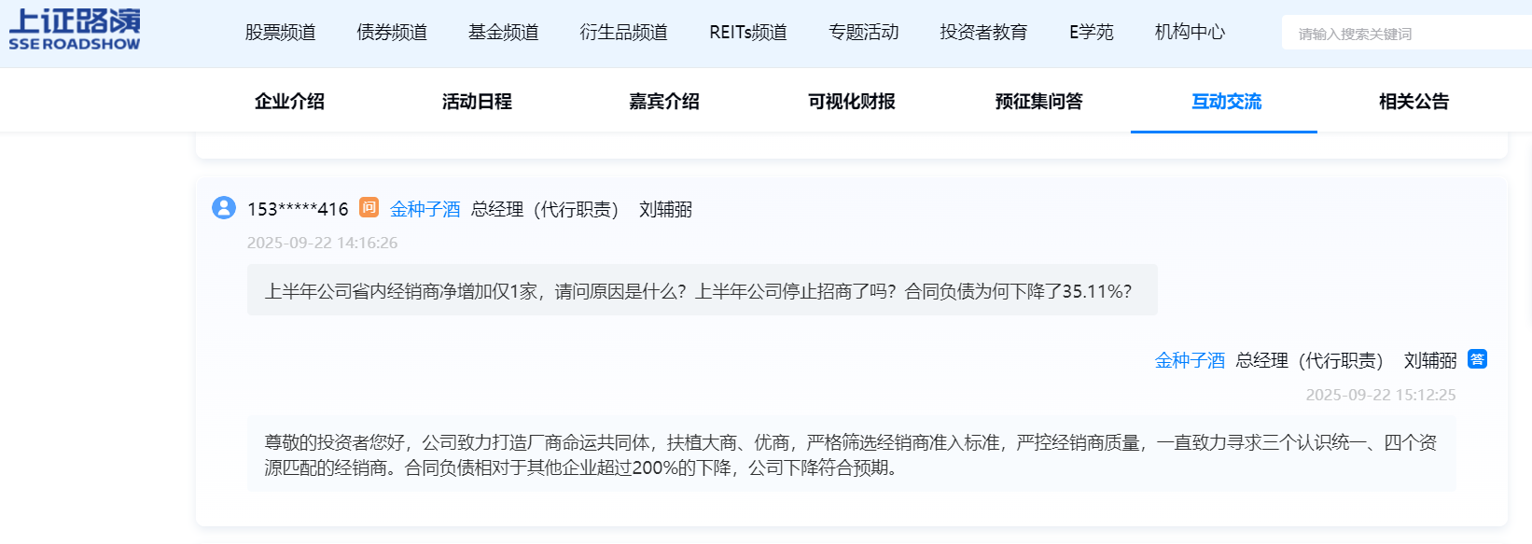The height and width of the screenshot is (544, 1532).
Task: Select the REITs频道 nav item
Action: coord(747,33)
